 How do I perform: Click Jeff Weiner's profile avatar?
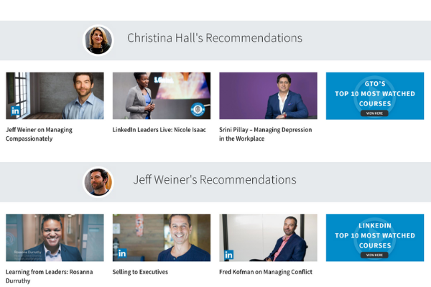pos(98,182)
